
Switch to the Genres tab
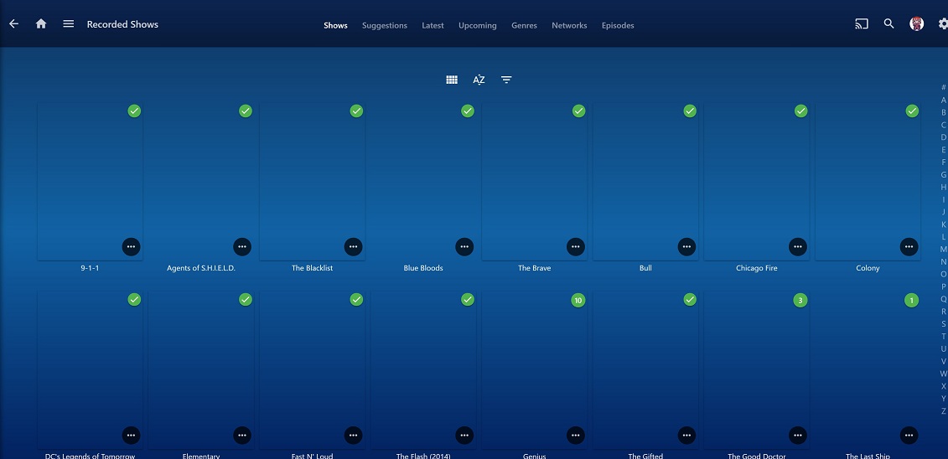coord(524,25)
